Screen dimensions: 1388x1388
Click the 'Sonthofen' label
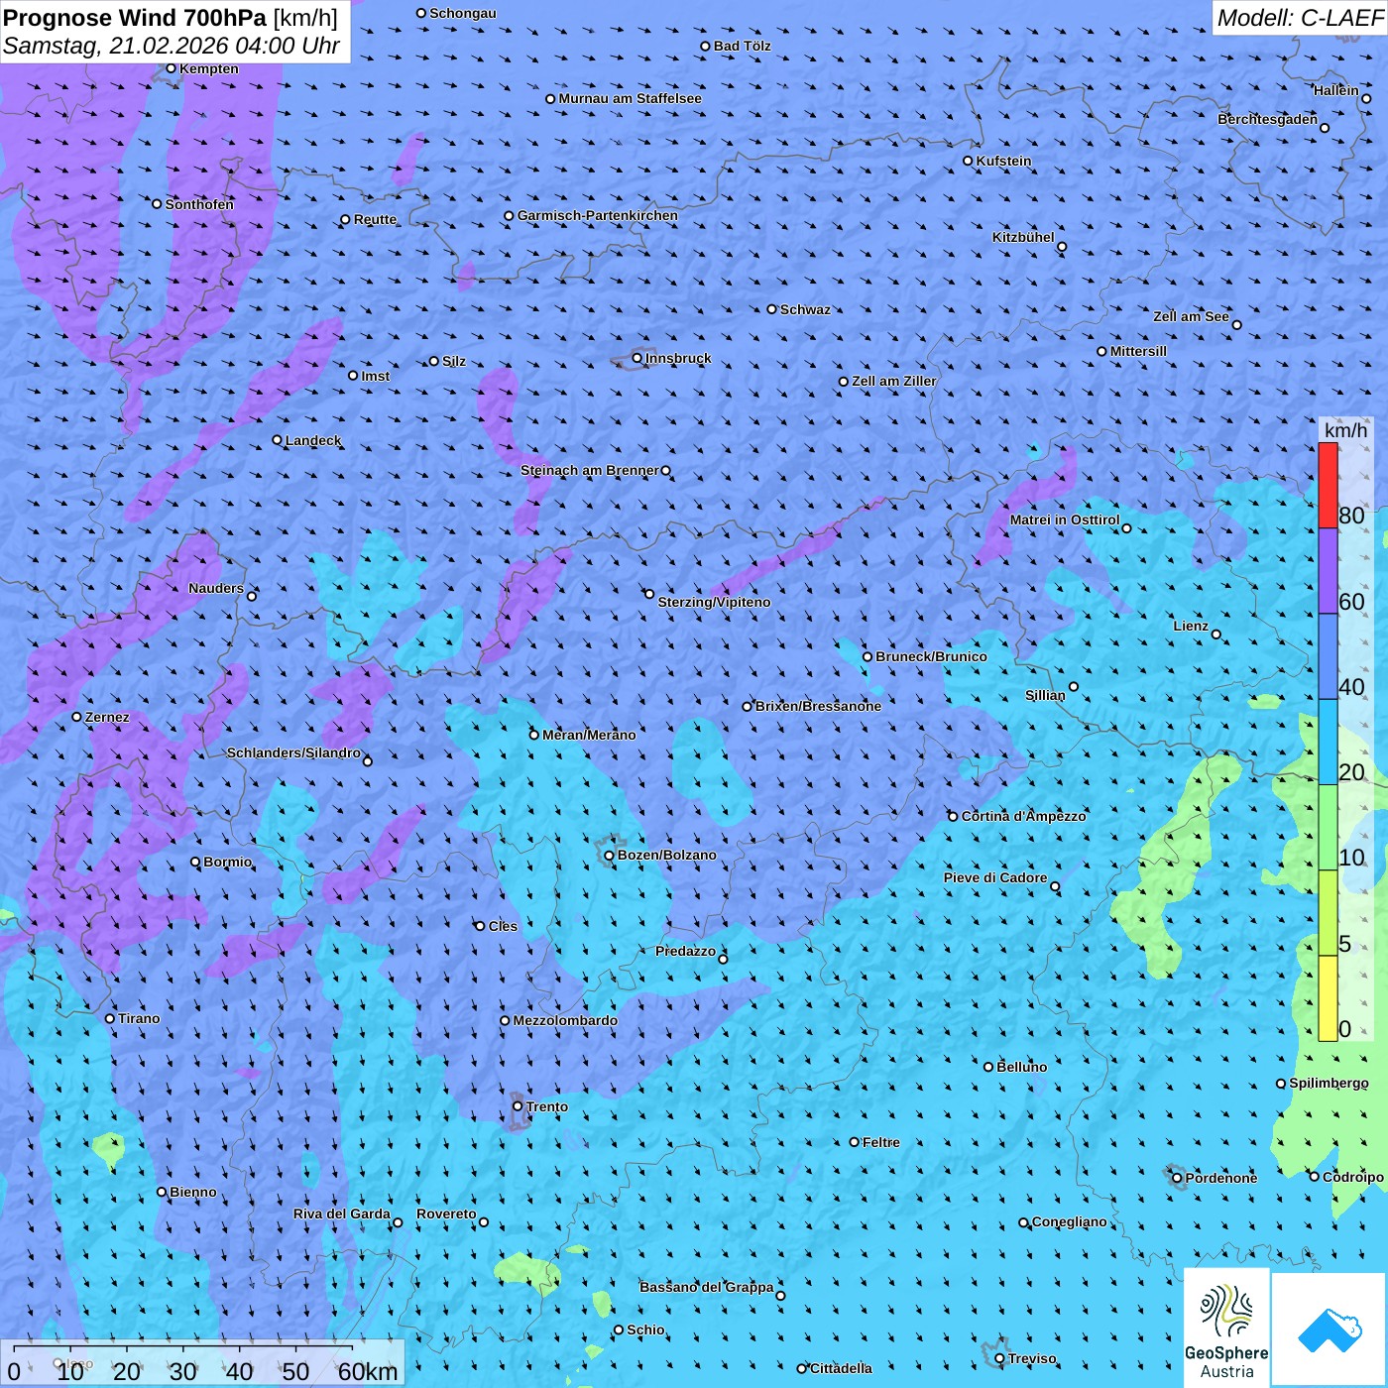click(x=200, y=204)
